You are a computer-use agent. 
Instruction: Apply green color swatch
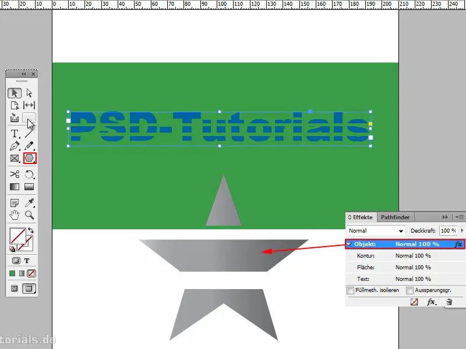(12, 273)
